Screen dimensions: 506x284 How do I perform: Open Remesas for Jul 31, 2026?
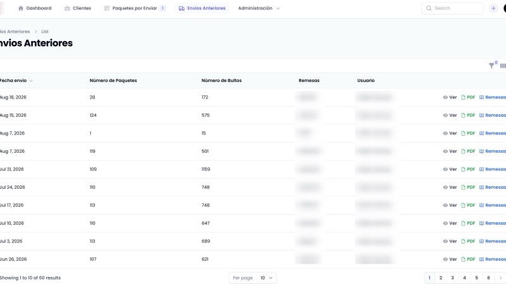[x=493, y=169]
